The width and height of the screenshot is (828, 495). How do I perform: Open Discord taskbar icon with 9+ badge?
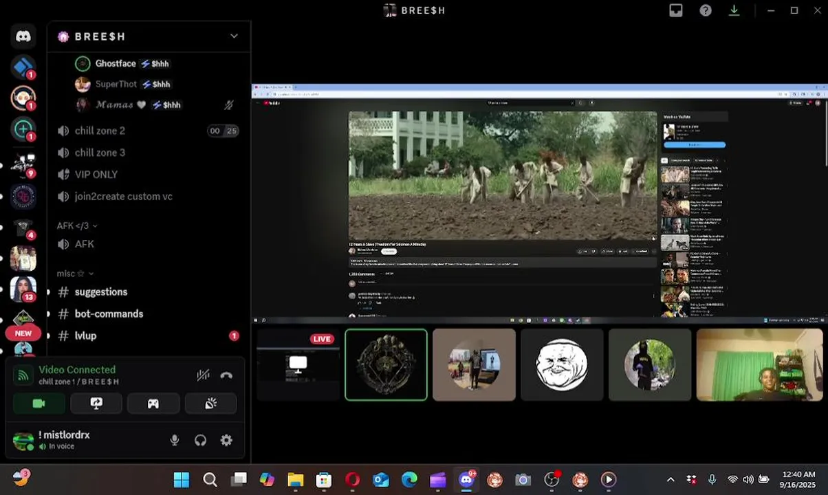tap(467, 479)
